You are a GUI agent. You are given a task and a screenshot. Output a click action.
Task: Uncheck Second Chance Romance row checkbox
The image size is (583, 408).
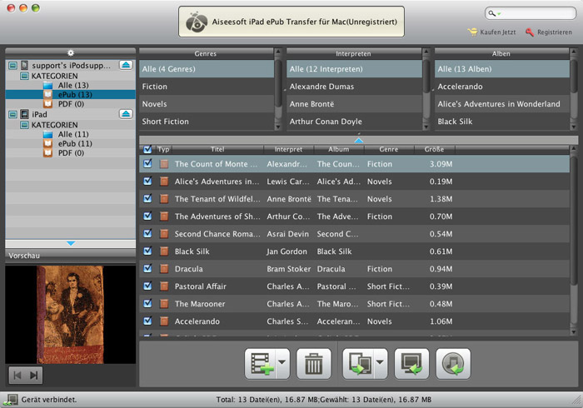147,233
